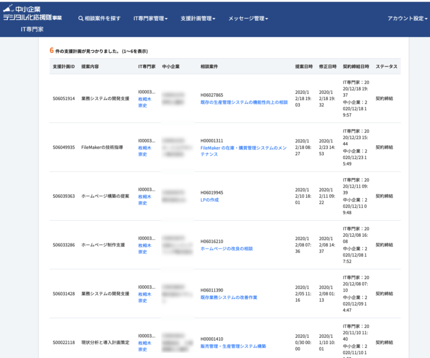Select case number H06027865

pyautogui.click(x=212, y=95)
